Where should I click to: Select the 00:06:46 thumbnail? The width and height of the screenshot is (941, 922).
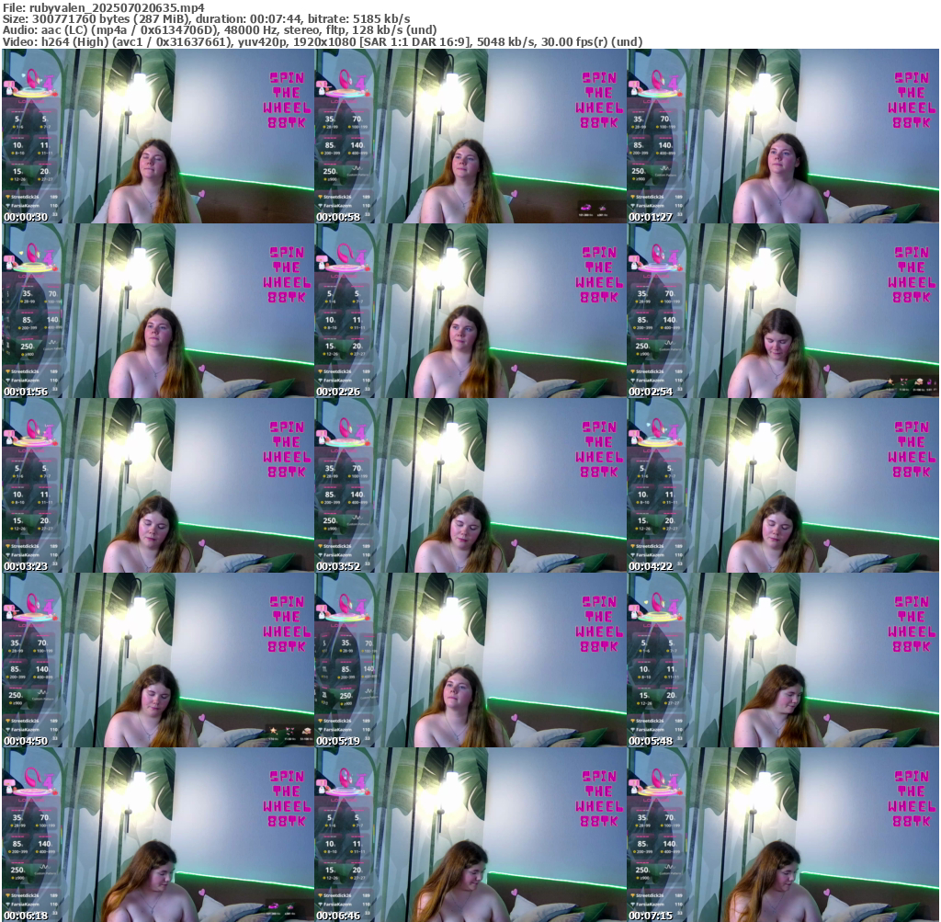(x=470, y=835)
